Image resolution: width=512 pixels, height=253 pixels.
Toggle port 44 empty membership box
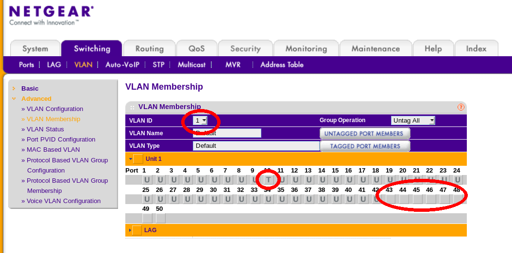pyautogui.click(x=404, y=199)
